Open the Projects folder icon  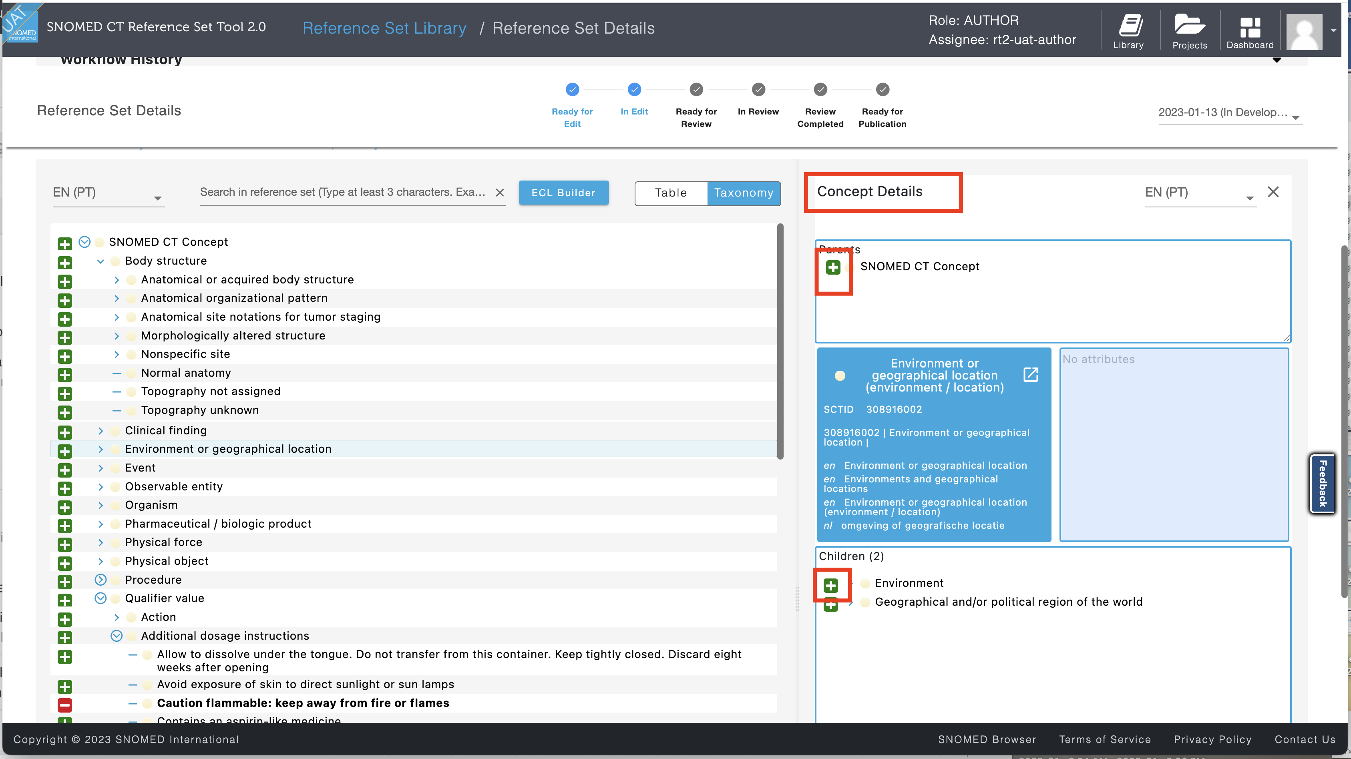point(1189,32)
